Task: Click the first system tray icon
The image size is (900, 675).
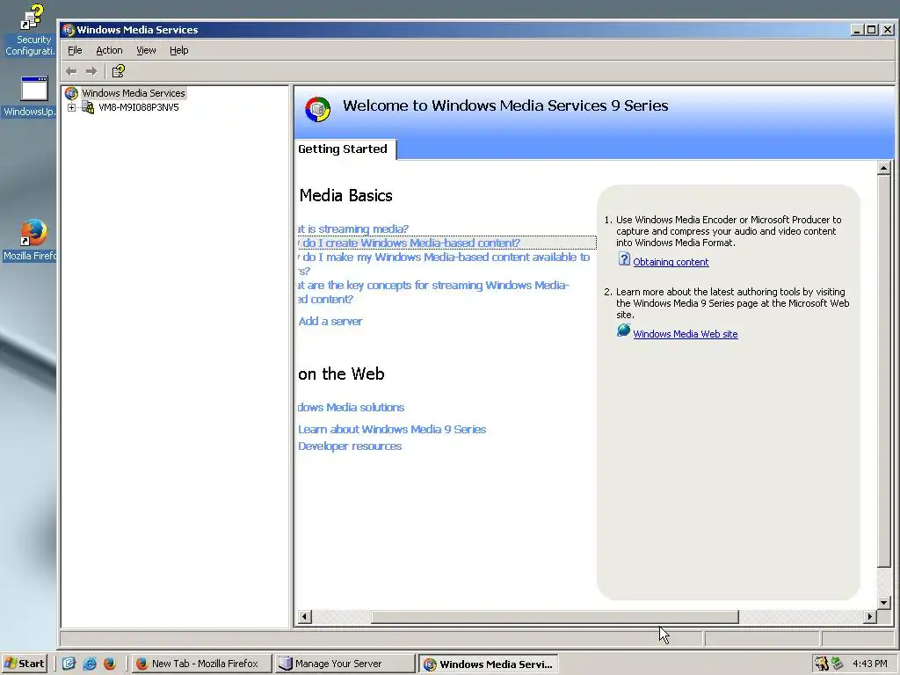Action: (822, 664)
